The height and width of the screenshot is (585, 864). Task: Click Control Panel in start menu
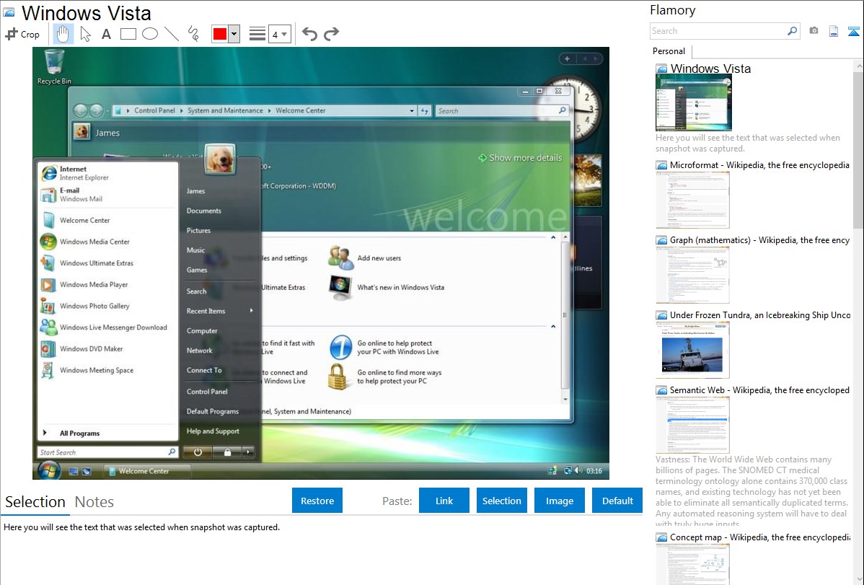tap(207, 392)
